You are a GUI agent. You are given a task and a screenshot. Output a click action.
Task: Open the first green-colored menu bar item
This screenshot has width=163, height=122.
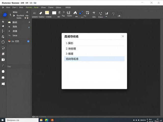(x=29, y=7)
